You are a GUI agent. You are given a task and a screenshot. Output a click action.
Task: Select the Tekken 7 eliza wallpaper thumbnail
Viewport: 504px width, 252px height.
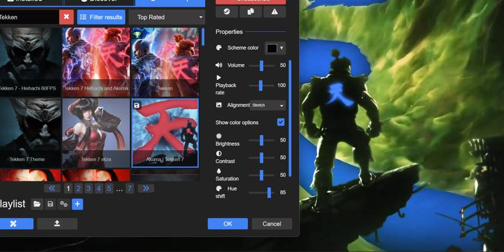click(x=96, y=132)
